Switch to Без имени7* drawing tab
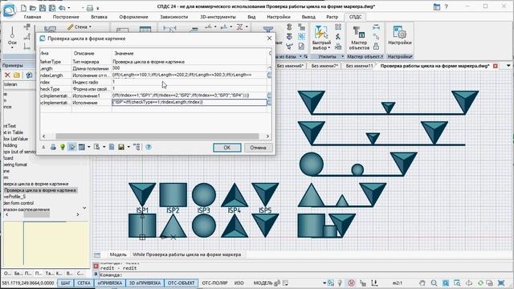The width and height of the screenshot is (514, 289). coord(324,66)
